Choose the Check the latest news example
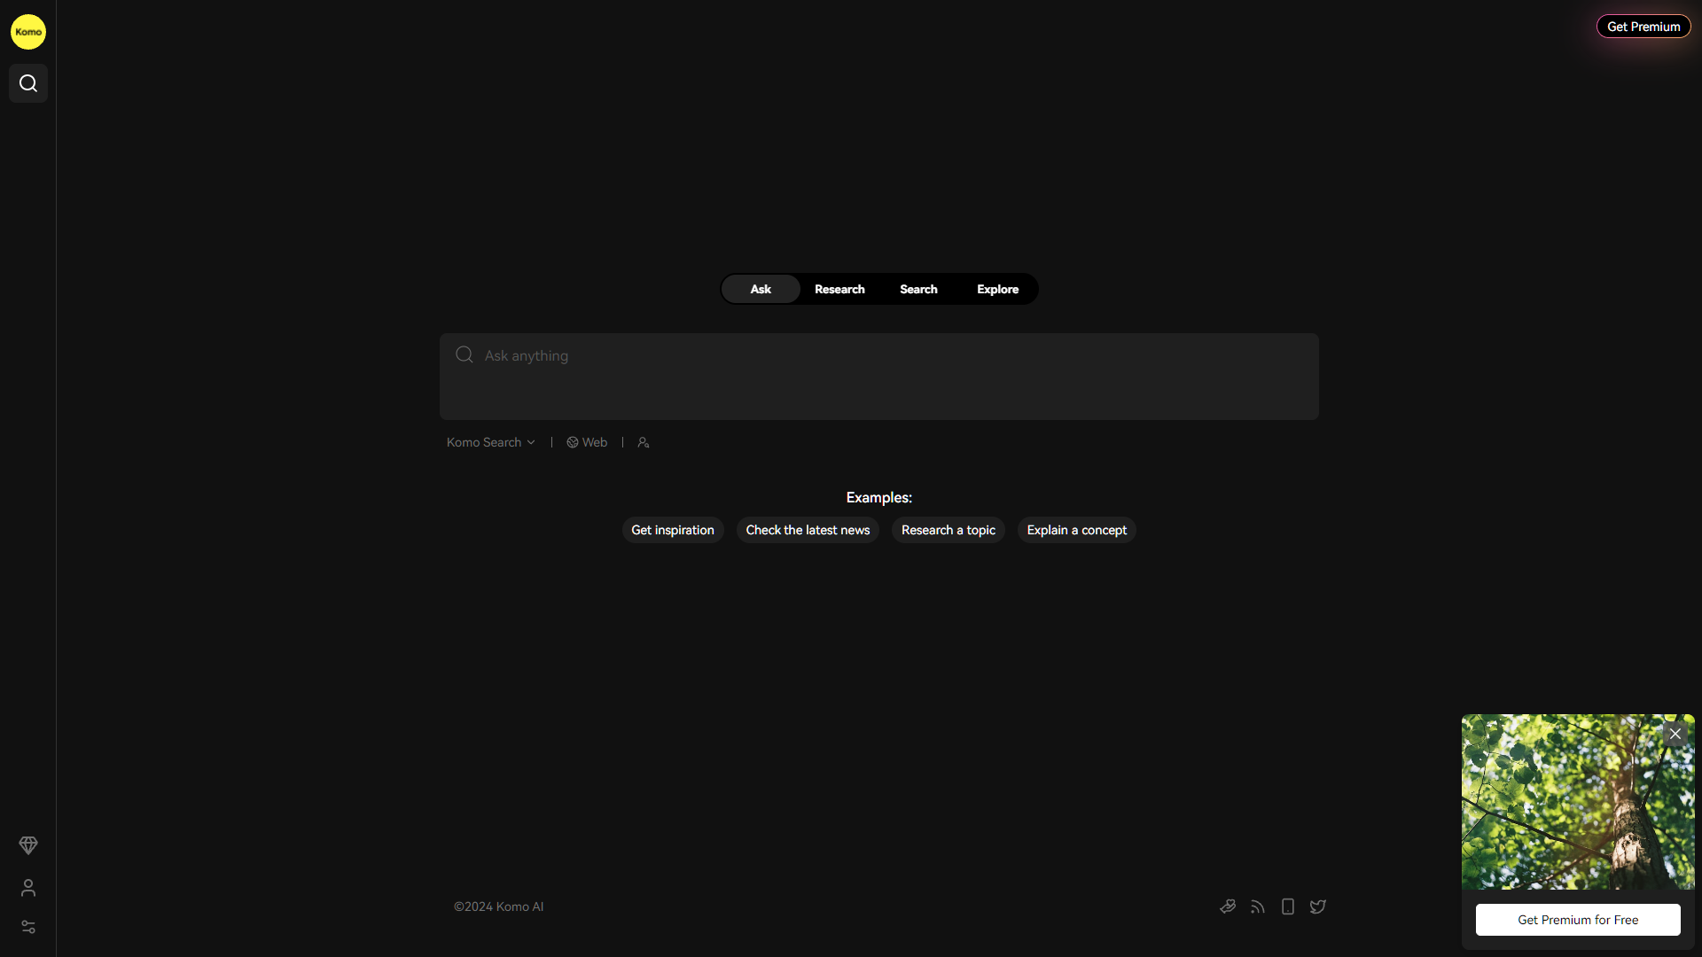The height and width of the screenshot is (957, 1702). (x=807, y=530)
